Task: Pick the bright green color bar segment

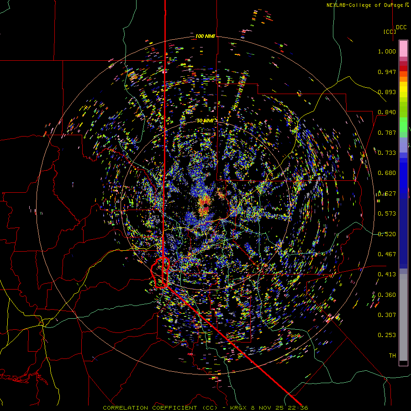Action: 403,125
